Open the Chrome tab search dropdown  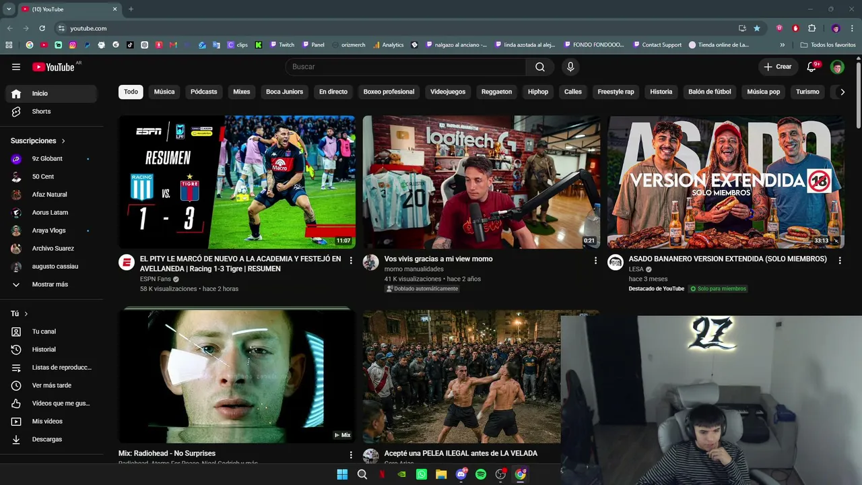coord(9,9)
